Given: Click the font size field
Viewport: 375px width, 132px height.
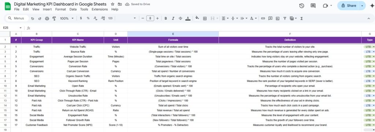Looking at the screenshot, I should (x=150, y=18).
